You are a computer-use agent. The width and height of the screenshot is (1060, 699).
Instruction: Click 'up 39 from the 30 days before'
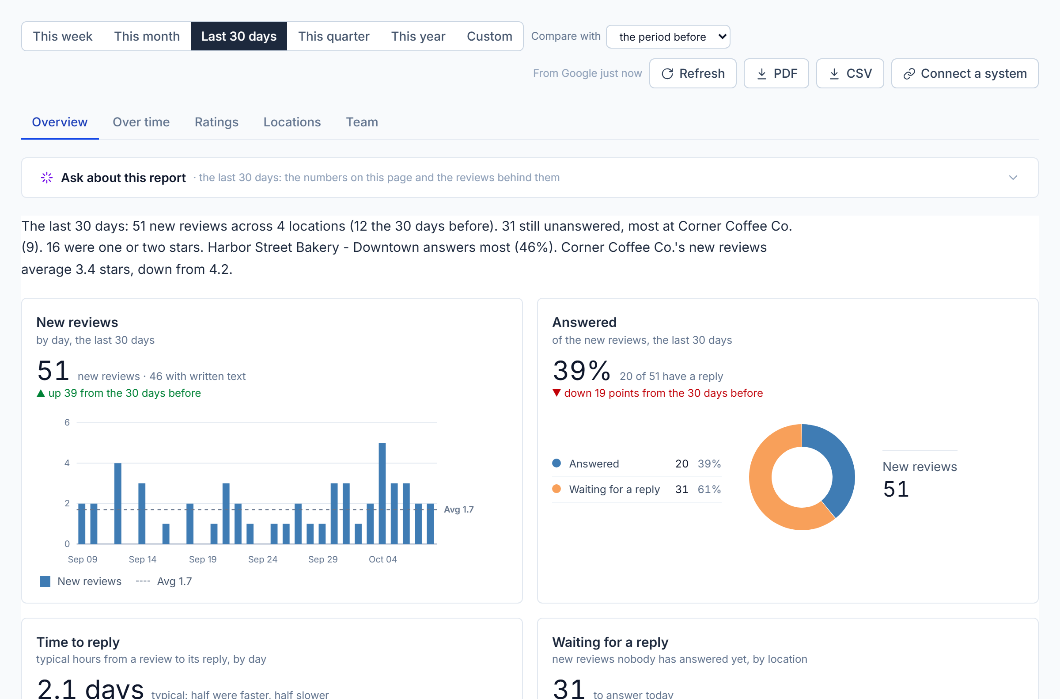tap(124, 393)
